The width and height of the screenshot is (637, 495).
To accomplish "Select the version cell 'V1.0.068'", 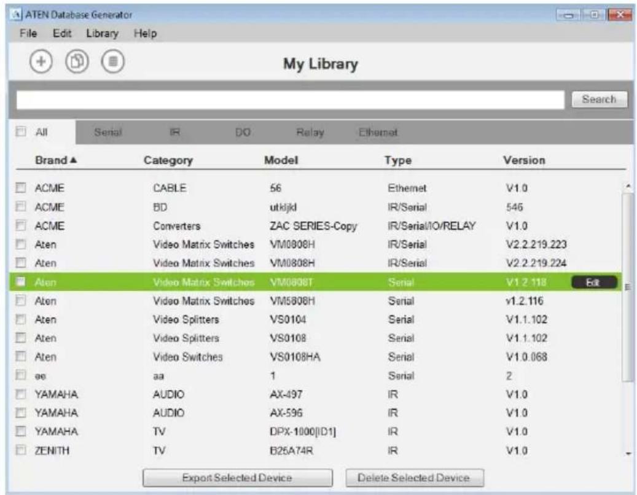I will [526, 357].
